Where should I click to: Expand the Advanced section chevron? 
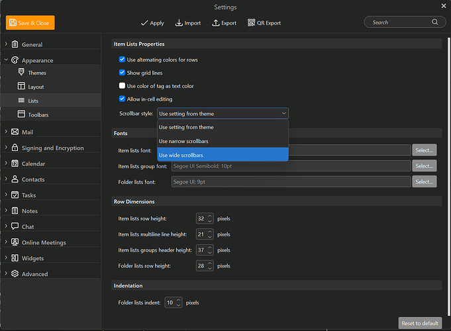(6, 273)
